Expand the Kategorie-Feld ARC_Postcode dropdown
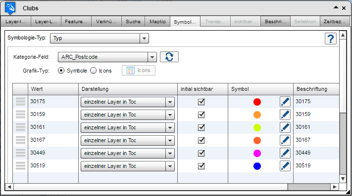Viewport: 352px width, 196px height. [152, 57]
